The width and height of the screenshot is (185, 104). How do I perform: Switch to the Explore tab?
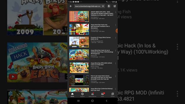pos(82,95)
